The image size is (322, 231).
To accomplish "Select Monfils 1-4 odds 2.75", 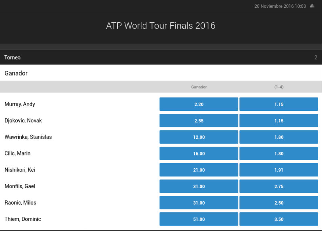I will (x=279, y=186).
